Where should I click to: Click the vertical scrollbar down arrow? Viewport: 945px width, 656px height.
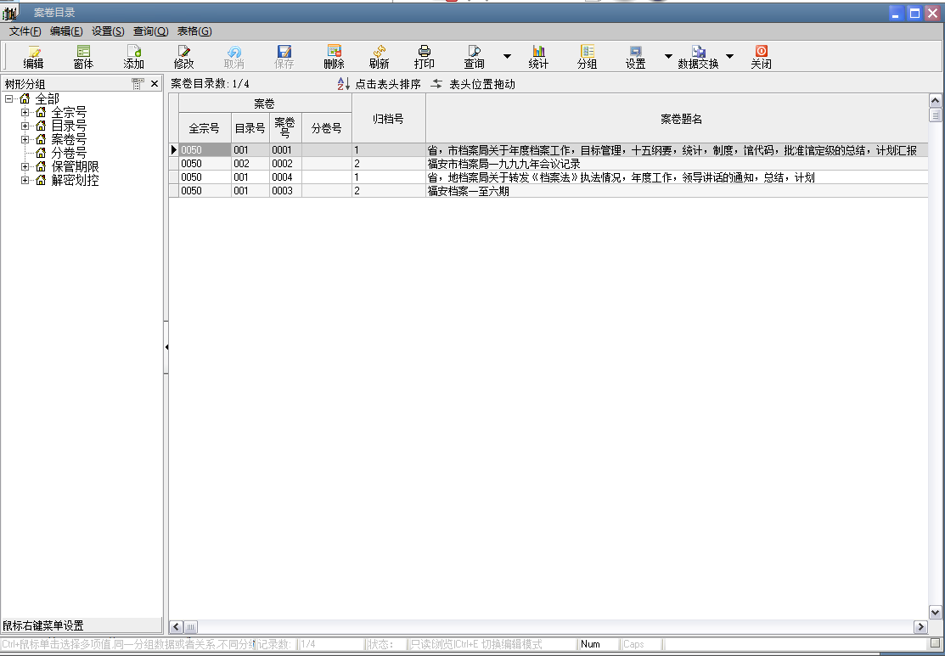coord(936,613)
